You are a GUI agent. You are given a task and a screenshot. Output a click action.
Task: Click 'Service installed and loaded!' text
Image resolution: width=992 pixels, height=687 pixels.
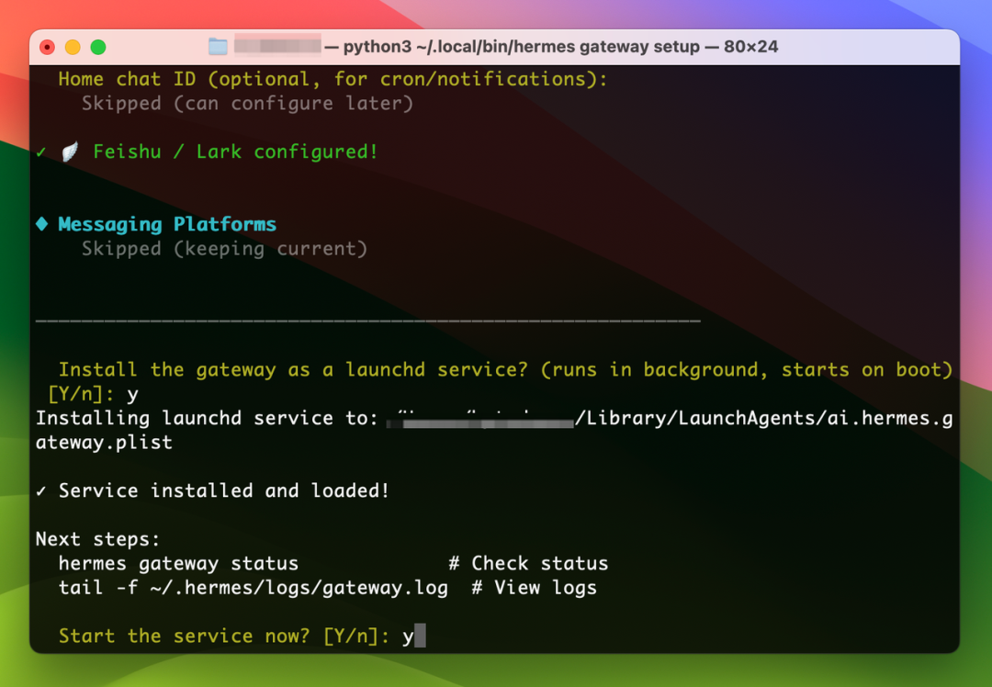pos(224,490)
